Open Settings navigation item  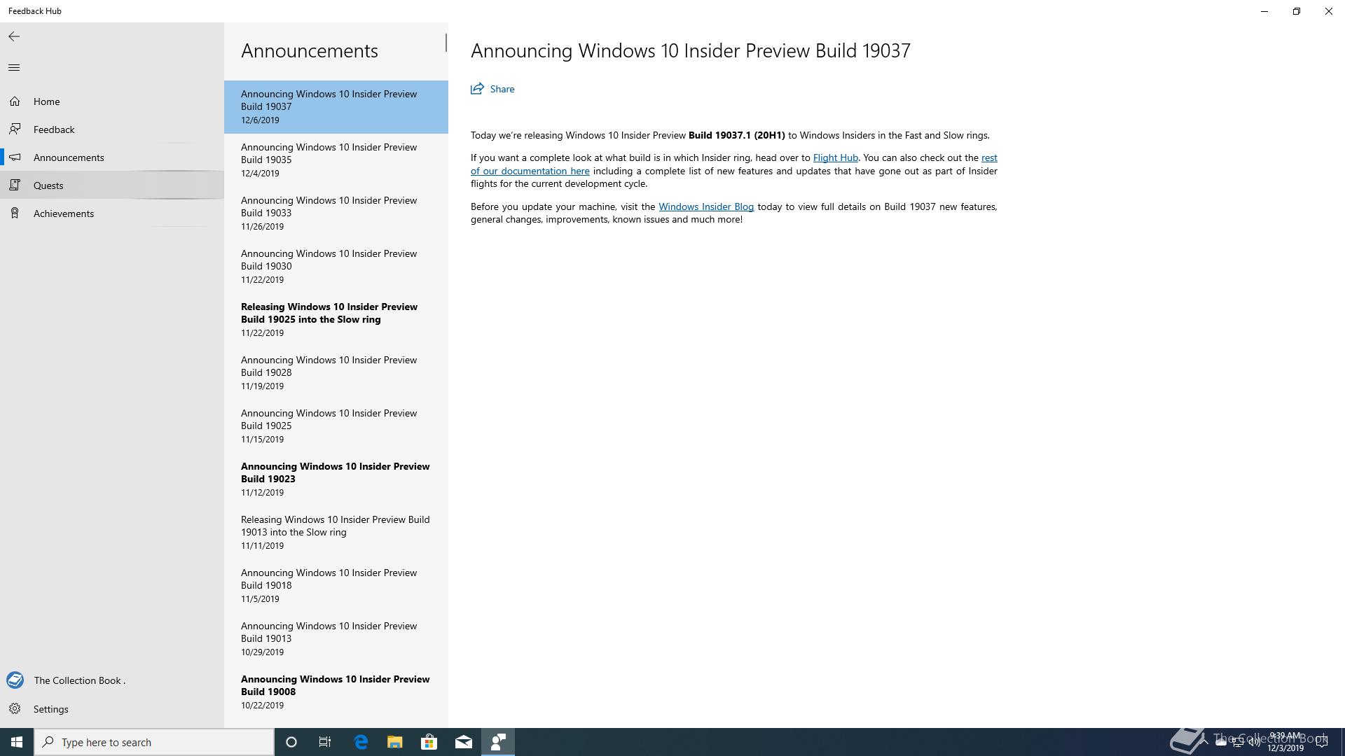point(112,709)
